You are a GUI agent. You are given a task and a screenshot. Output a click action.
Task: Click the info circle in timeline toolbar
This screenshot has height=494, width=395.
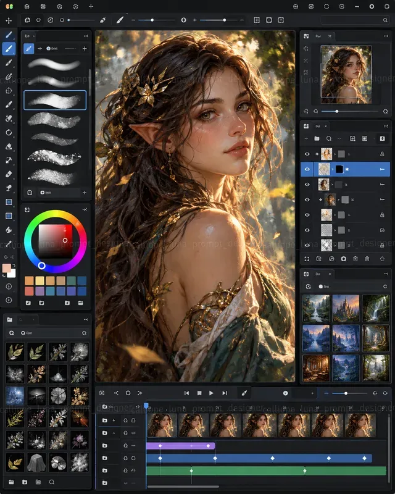point(285,393)
